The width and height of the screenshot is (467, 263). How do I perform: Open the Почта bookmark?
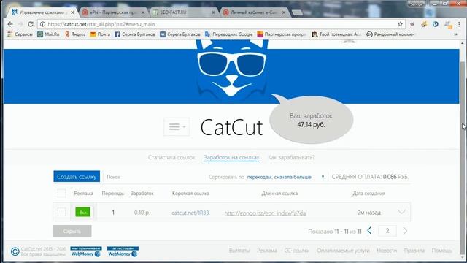pyautogui.click(x=100, y=34)
